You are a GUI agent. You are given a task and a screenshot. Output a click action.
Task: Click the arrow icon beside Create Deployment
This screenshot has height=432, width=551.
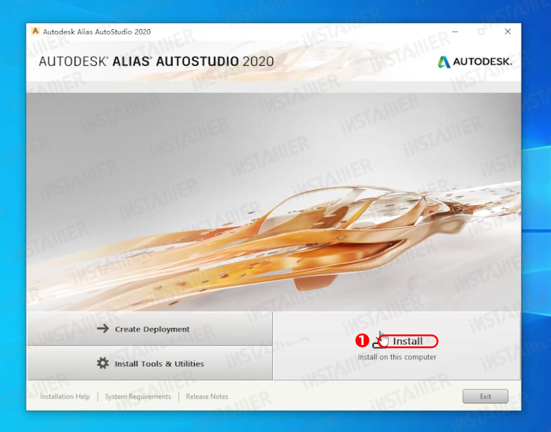(103, 328)
